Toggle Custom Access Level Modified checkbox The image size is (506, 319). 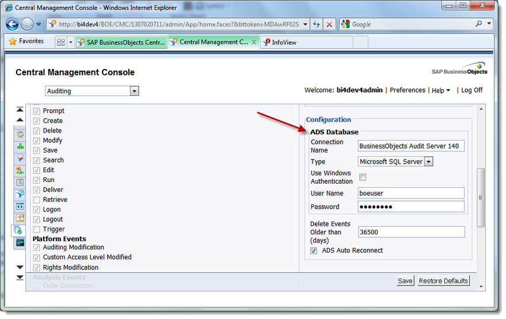[x=36, y=257]
